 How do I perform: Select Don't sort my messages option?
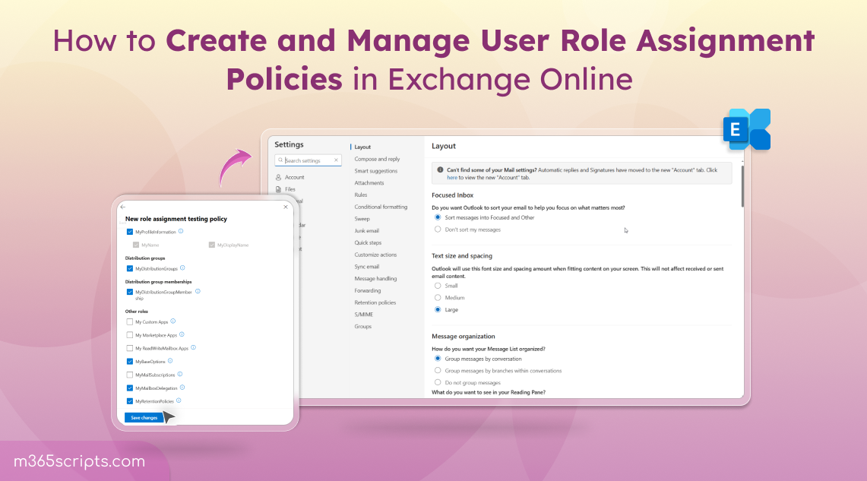click(438, 229)
